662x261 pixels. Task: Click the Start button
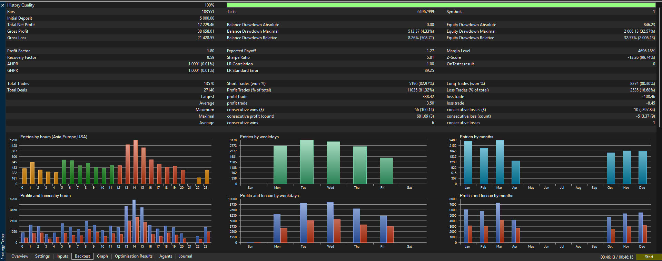coord(649,257)
